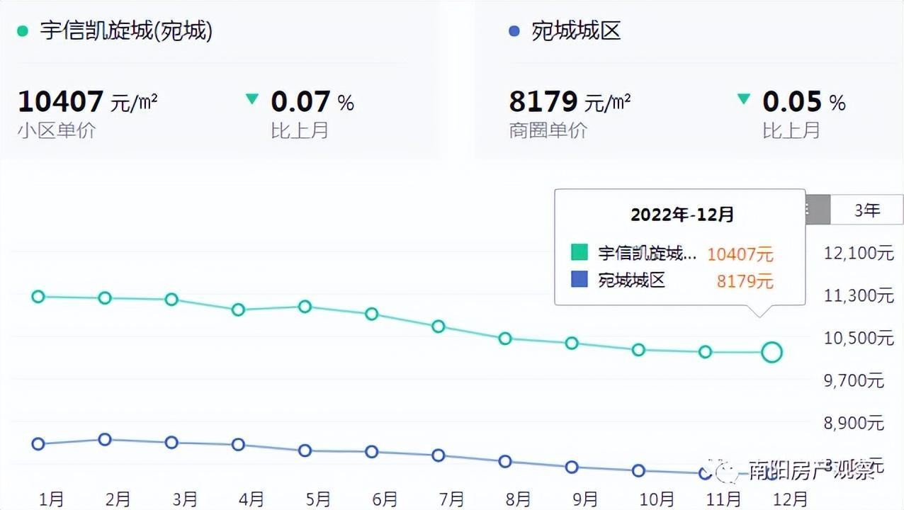Viewport: 904px width, 510px height.
Task: Click the 2022年-12月 tooltip header
Action: [x=682, y=215]
